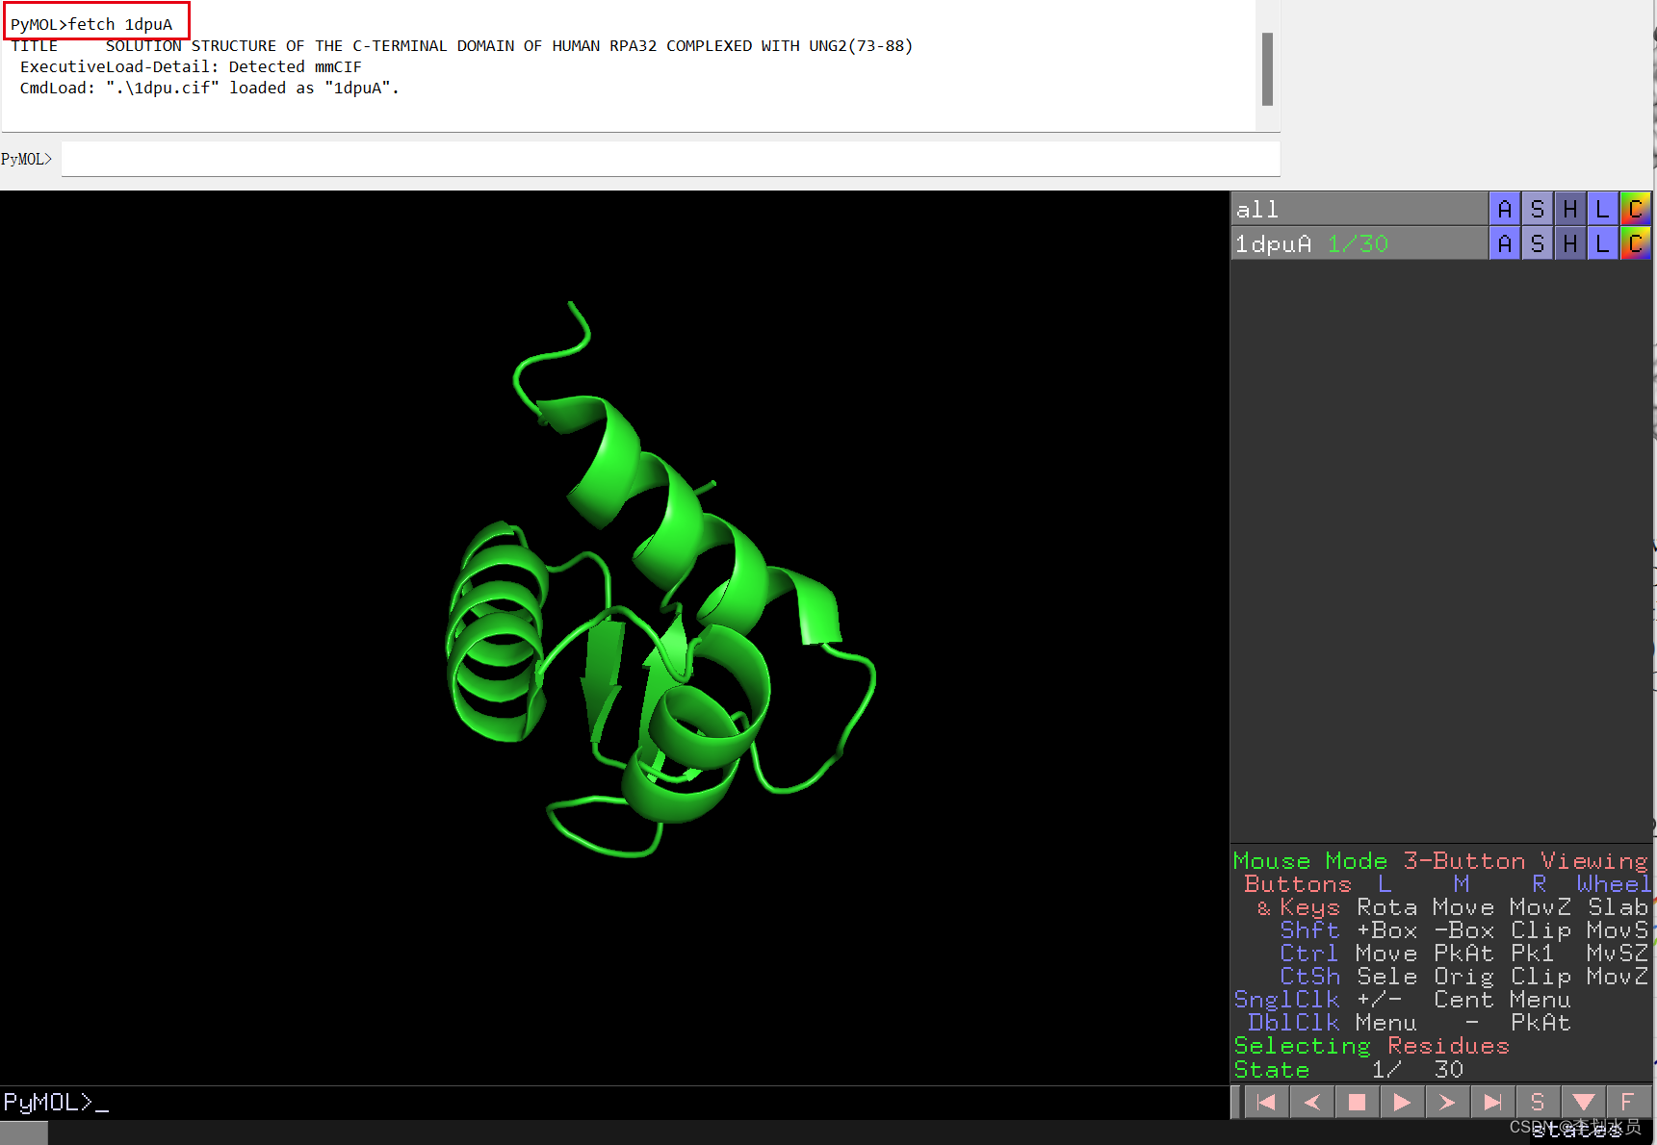This screenshot has width=1657, height=1145.
Task: Jump to the last state
Action: click(1492, 1102)
